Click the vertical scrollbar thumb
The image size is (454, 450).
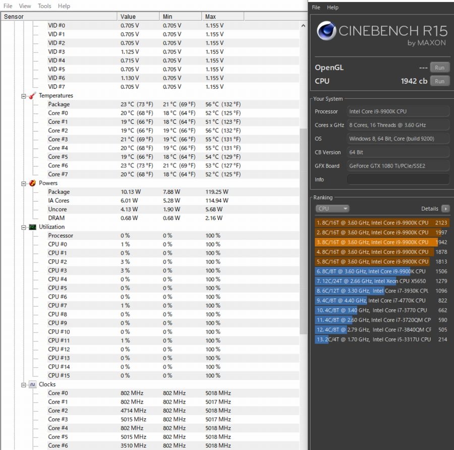point(303,231)
